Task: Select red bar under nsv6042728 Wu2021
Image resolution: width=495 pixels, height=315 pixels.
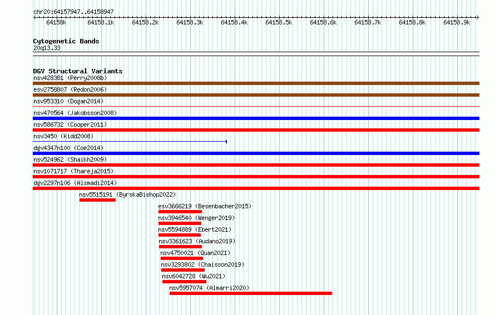Action: (184, 282)
